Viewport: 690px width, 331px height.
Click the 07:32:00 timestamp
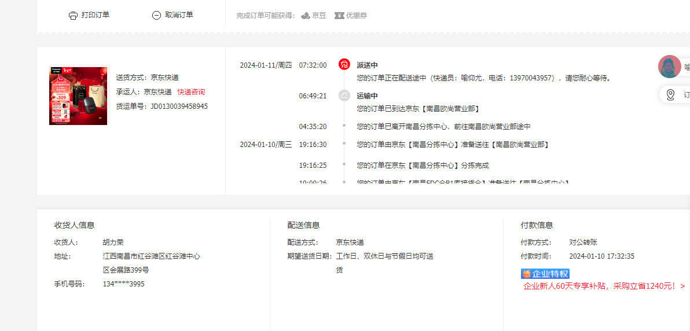313,65
